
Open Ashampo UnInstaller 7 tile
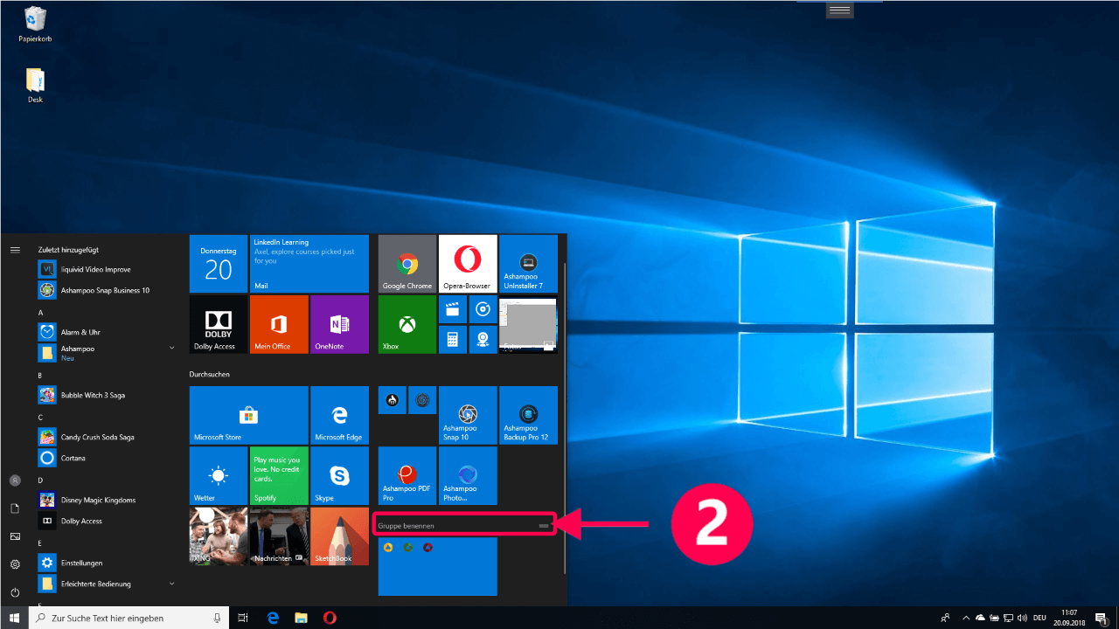point(528,263)
